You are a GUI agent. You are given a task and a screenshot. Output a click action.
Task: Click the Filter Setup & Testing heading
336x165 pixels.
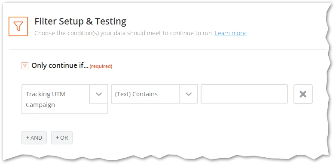pyautogui.click(x=80, y=21)
